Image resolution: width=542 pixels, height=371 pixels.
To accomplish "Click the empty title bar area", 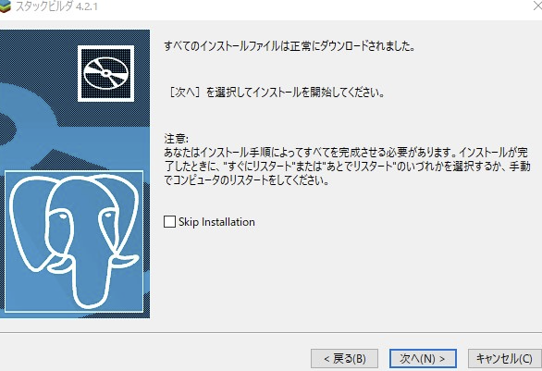I will click(311, 6).
